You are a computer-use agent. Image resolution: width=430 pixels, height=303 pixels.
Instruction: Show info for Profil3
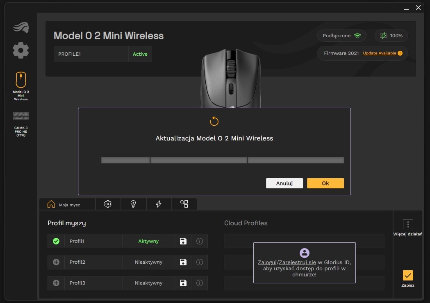tap(200, 283)
